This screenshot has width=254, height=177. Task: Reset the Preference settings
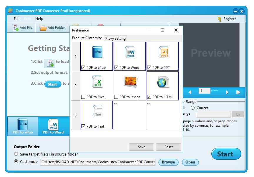(169, 147)
